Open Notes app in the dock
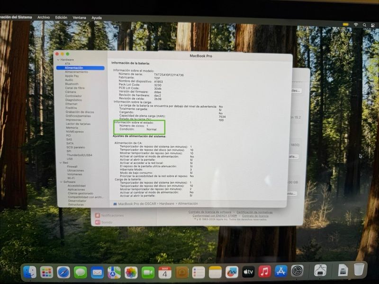Viewport: 379px width, 284px height. [x=215, y=273]
